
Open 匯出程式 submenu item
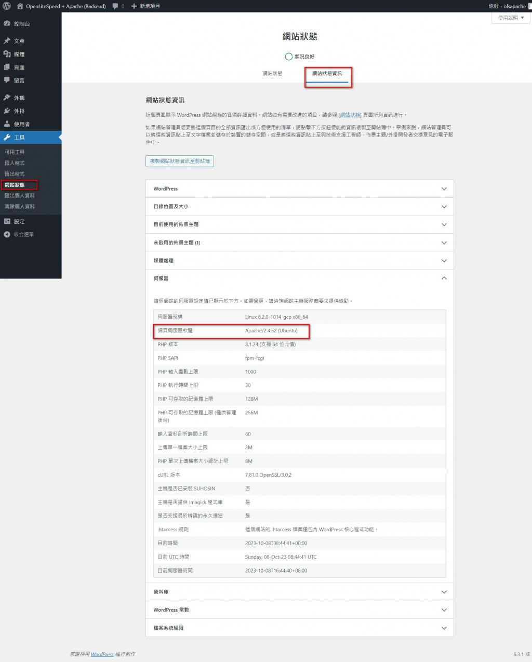(15, 174)
